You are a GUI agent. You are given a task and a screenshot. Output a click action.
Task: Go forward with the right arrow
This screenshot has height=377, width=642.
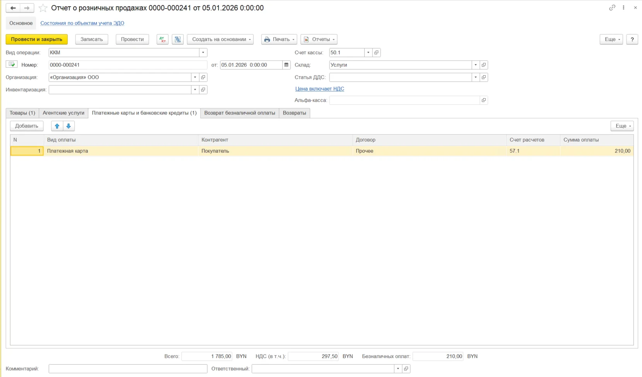click(x=27, y=8)
